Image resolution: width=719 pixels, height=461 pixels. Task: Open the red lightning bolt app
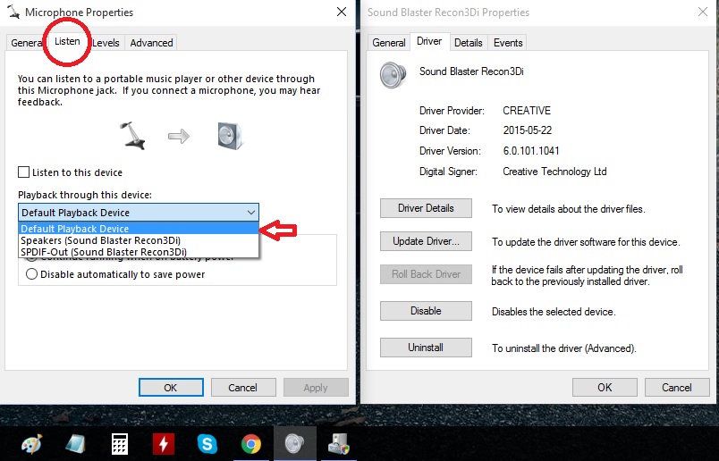click(x=164, y=444)
